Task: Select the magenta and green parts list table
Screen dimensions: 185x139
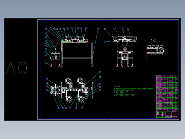Action: click(167, 93)
